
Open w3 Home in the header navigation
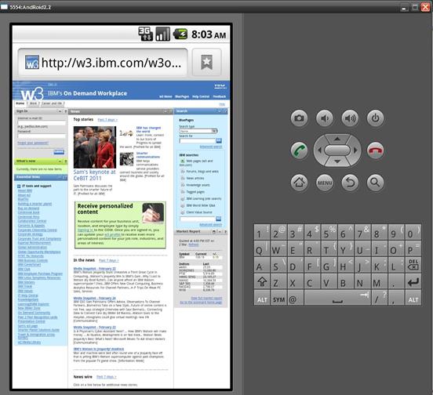166,96
